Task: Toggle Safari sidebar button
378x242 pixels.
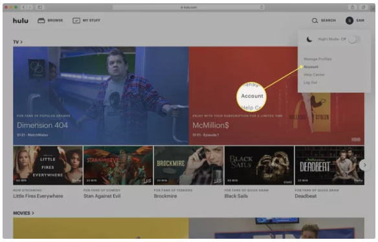Action: point(40,7)
